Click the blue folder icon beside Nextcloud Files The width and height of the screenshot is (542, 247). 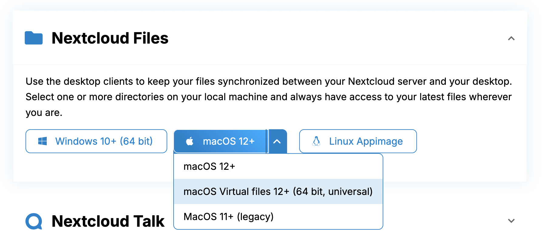[x=34, y=38]
